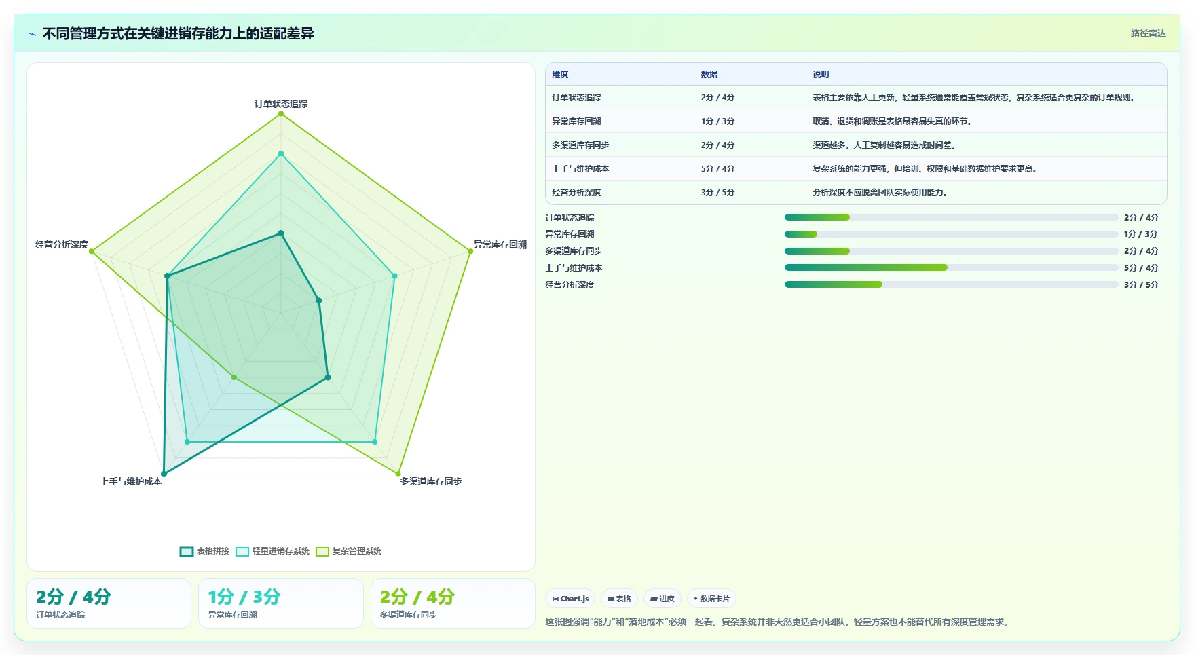Click the 进度 chip
This screenshot has width=1194, height=655.
click(x=662, y=599)
